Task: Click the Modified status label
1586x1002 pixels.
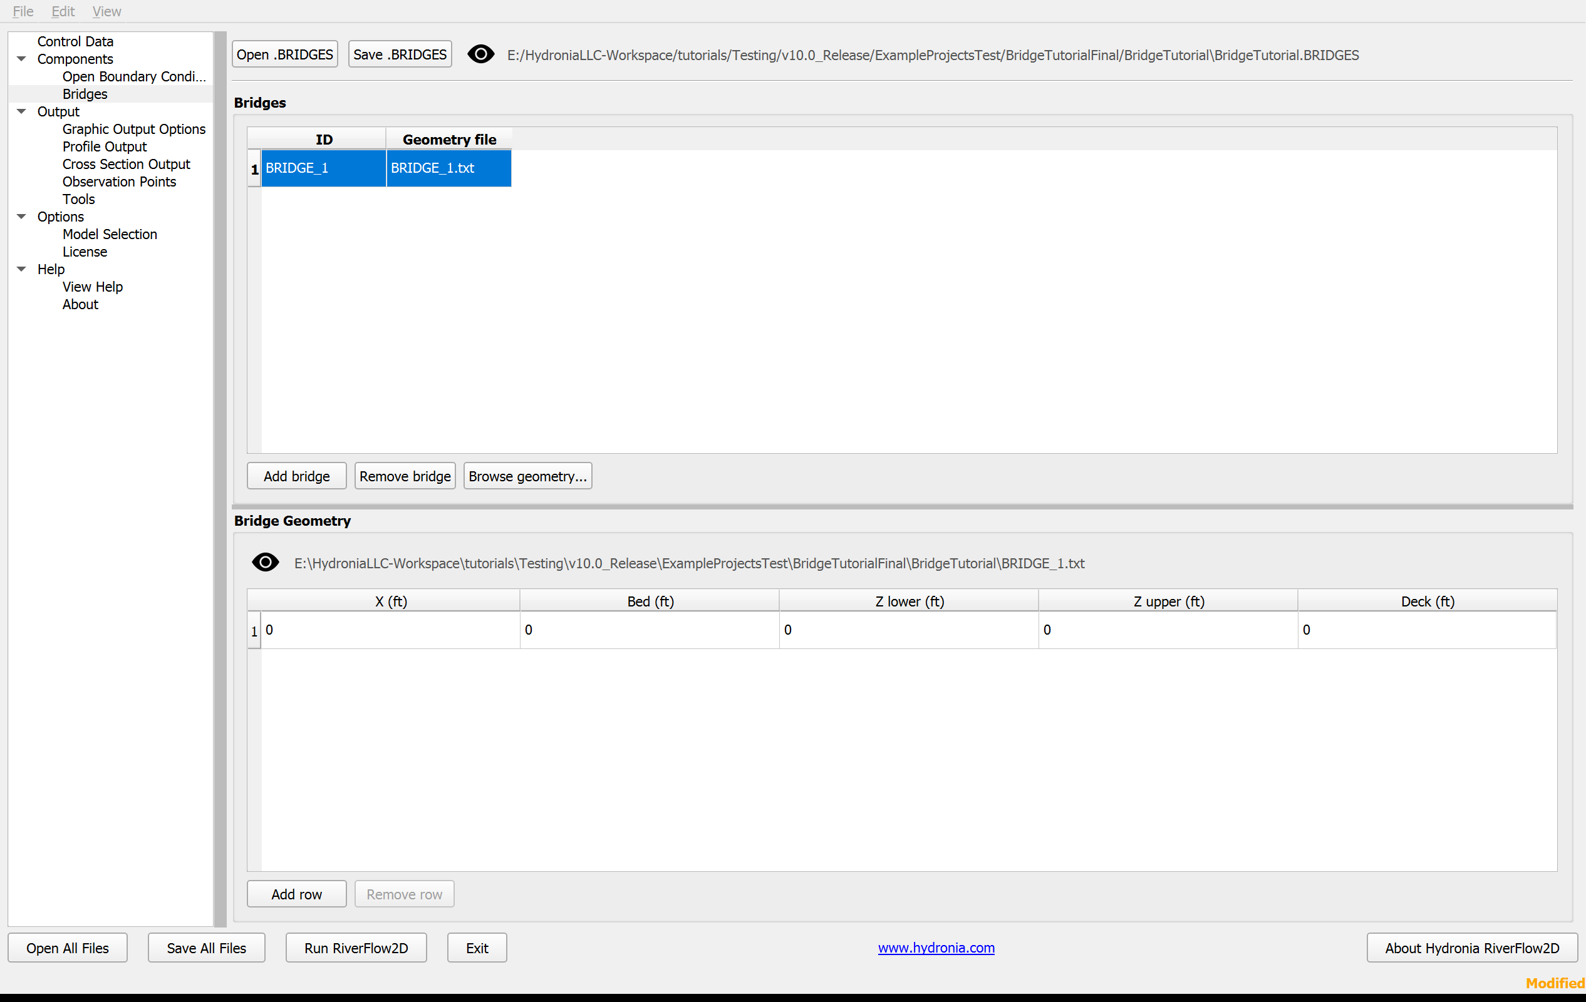Action: coord(1555,983)
